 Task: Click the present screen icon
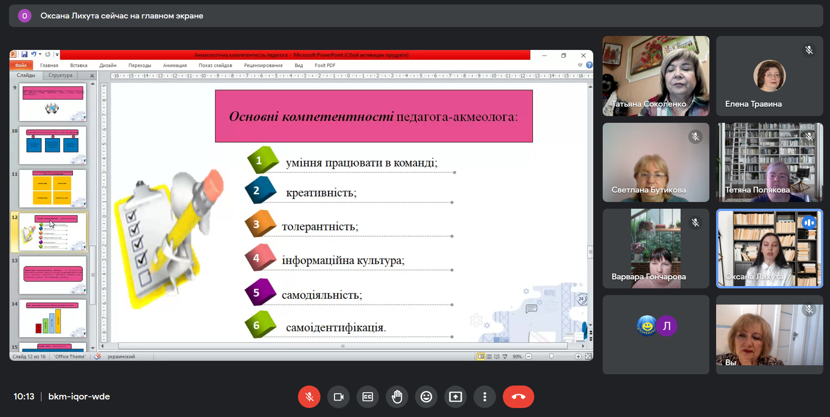click(x=456, y=397)
